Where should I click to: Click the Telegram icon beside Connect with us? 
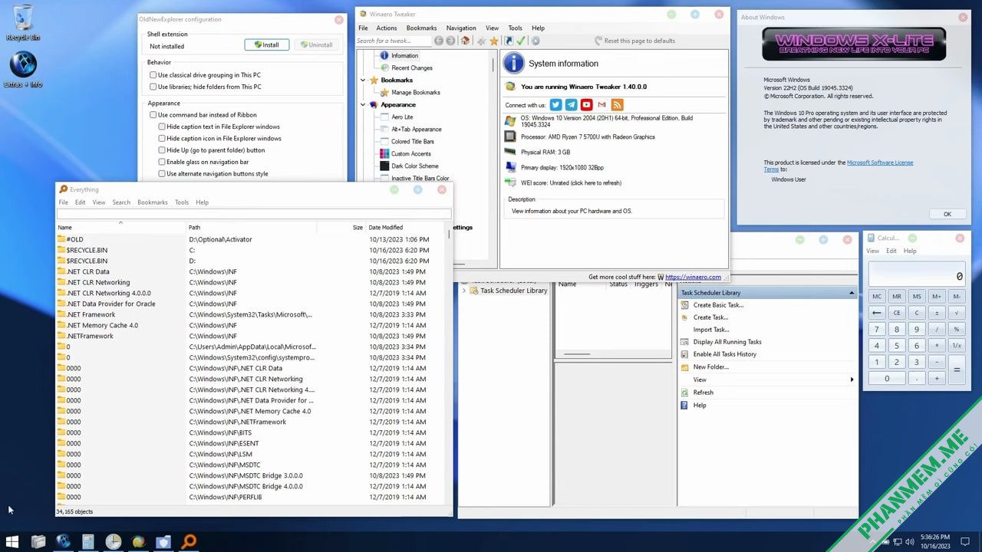[x=572, y=105]
